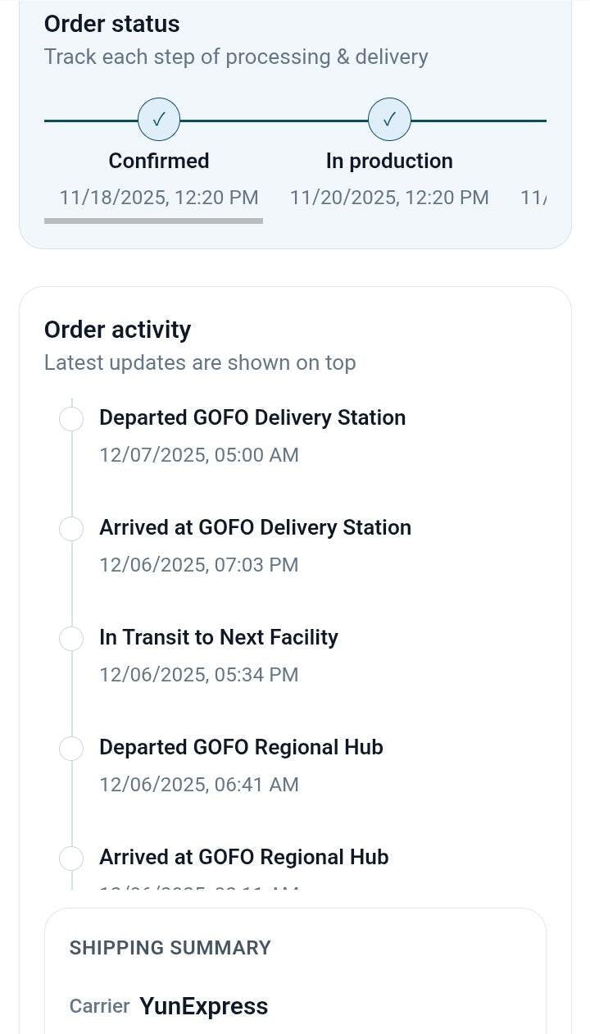Click the Confirmed step checkmark icon
Screen dimensions: 590x1034
(x=159, y=120)
